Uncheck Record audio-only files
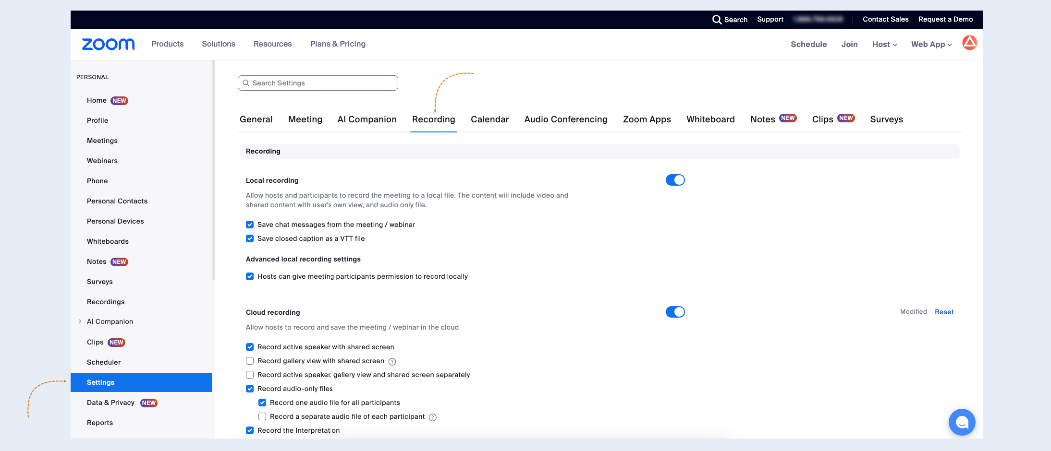This screenshot has height=451, width=1051. tap(250, 389)
